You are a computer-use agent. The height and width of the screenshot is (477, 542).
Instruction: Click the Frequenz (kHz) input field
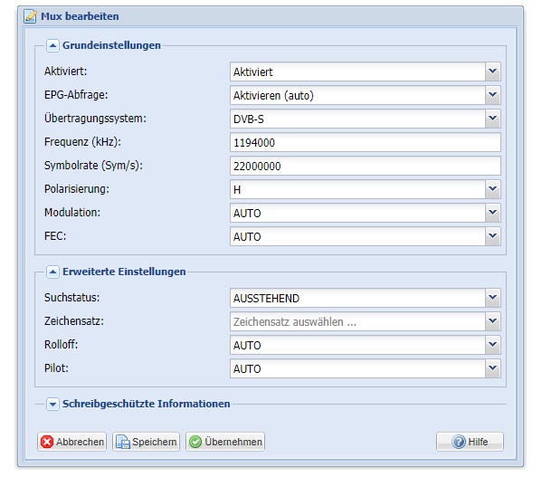click(366, 142)
